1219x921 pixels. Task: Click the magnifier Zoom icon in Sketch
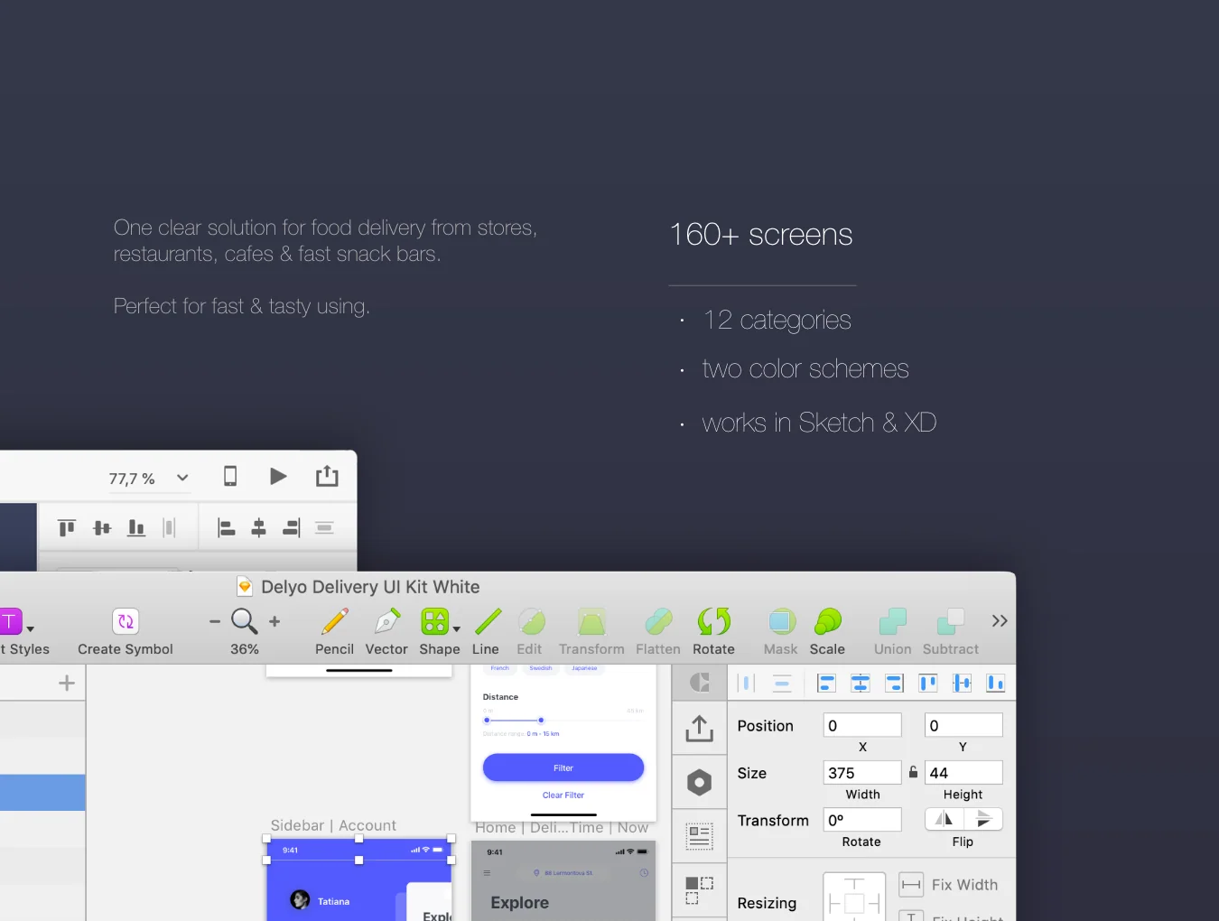[x=244, y=621]
